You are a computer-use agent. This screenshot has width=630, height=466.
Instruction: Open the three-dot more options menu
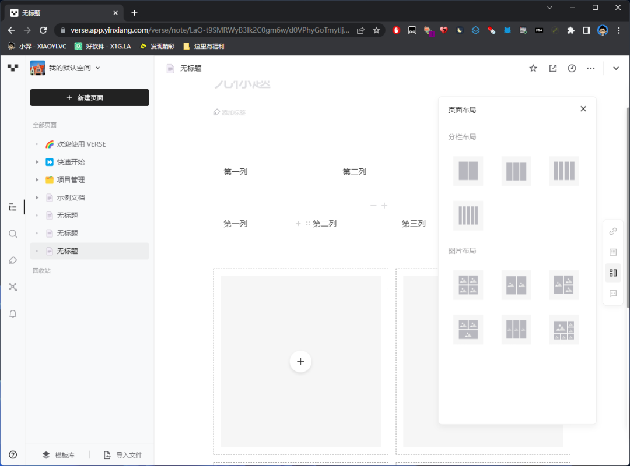(x=591, y=68)
